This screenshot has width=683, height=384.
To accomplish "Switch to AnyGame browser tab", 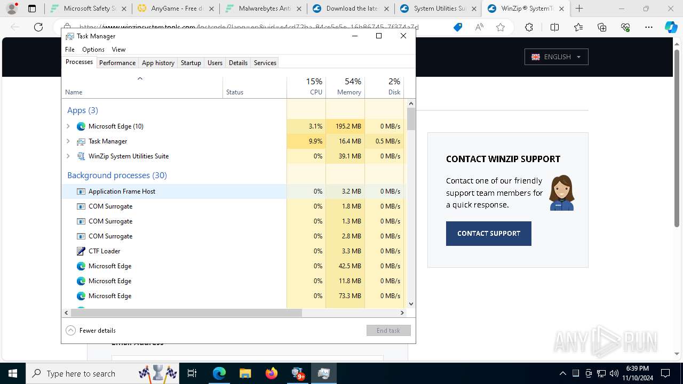I will pos(176,9).
